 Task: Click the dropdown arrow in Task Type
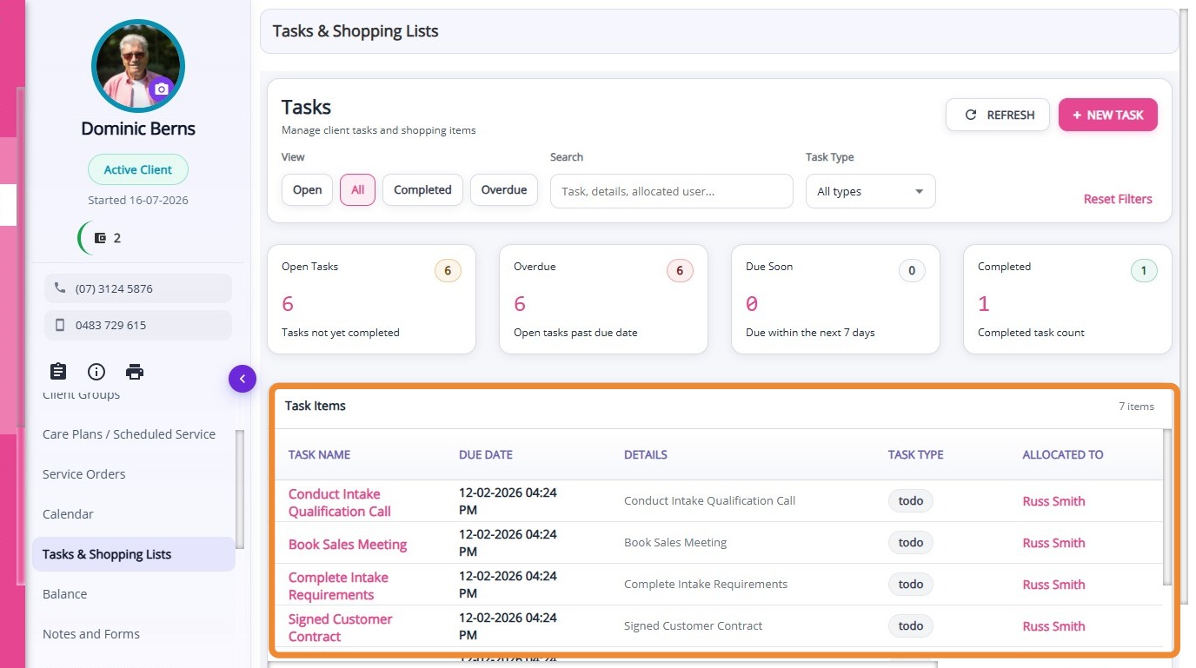pyautogui.click(x=920, y=192)
